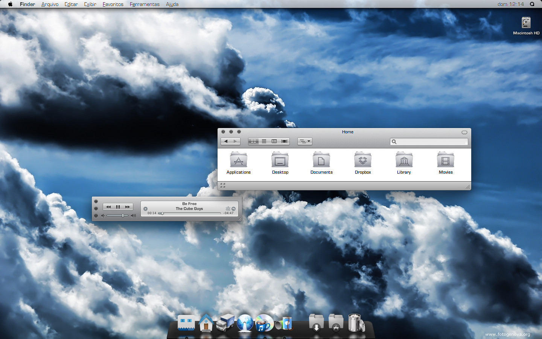Image resolution: width=542 pixels, height=339 pixels.
Task: Click the round arrow icon in iTunes display
Action: tap(233, 209)
